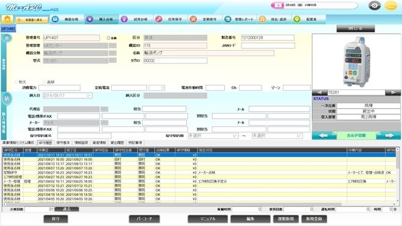
Task: Go to the home screen via house icon
Action: tap(7, 19)
